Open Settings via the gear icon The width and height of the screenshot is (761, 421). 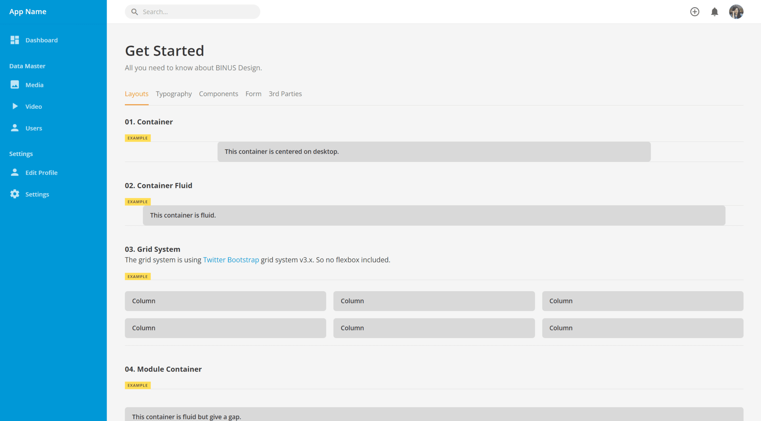[15, 194]
